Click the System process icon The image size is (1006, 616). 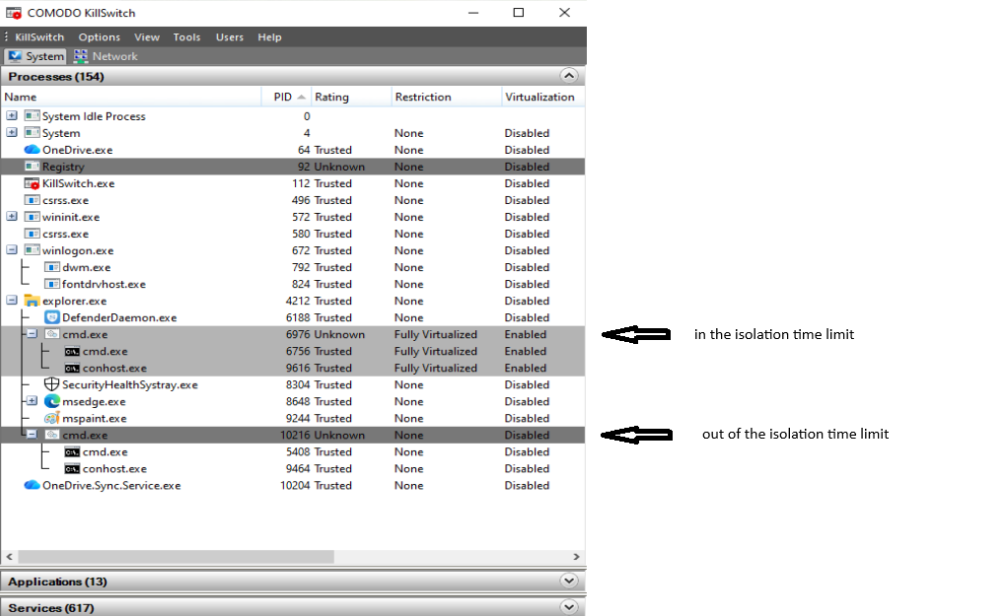point(33,133)
